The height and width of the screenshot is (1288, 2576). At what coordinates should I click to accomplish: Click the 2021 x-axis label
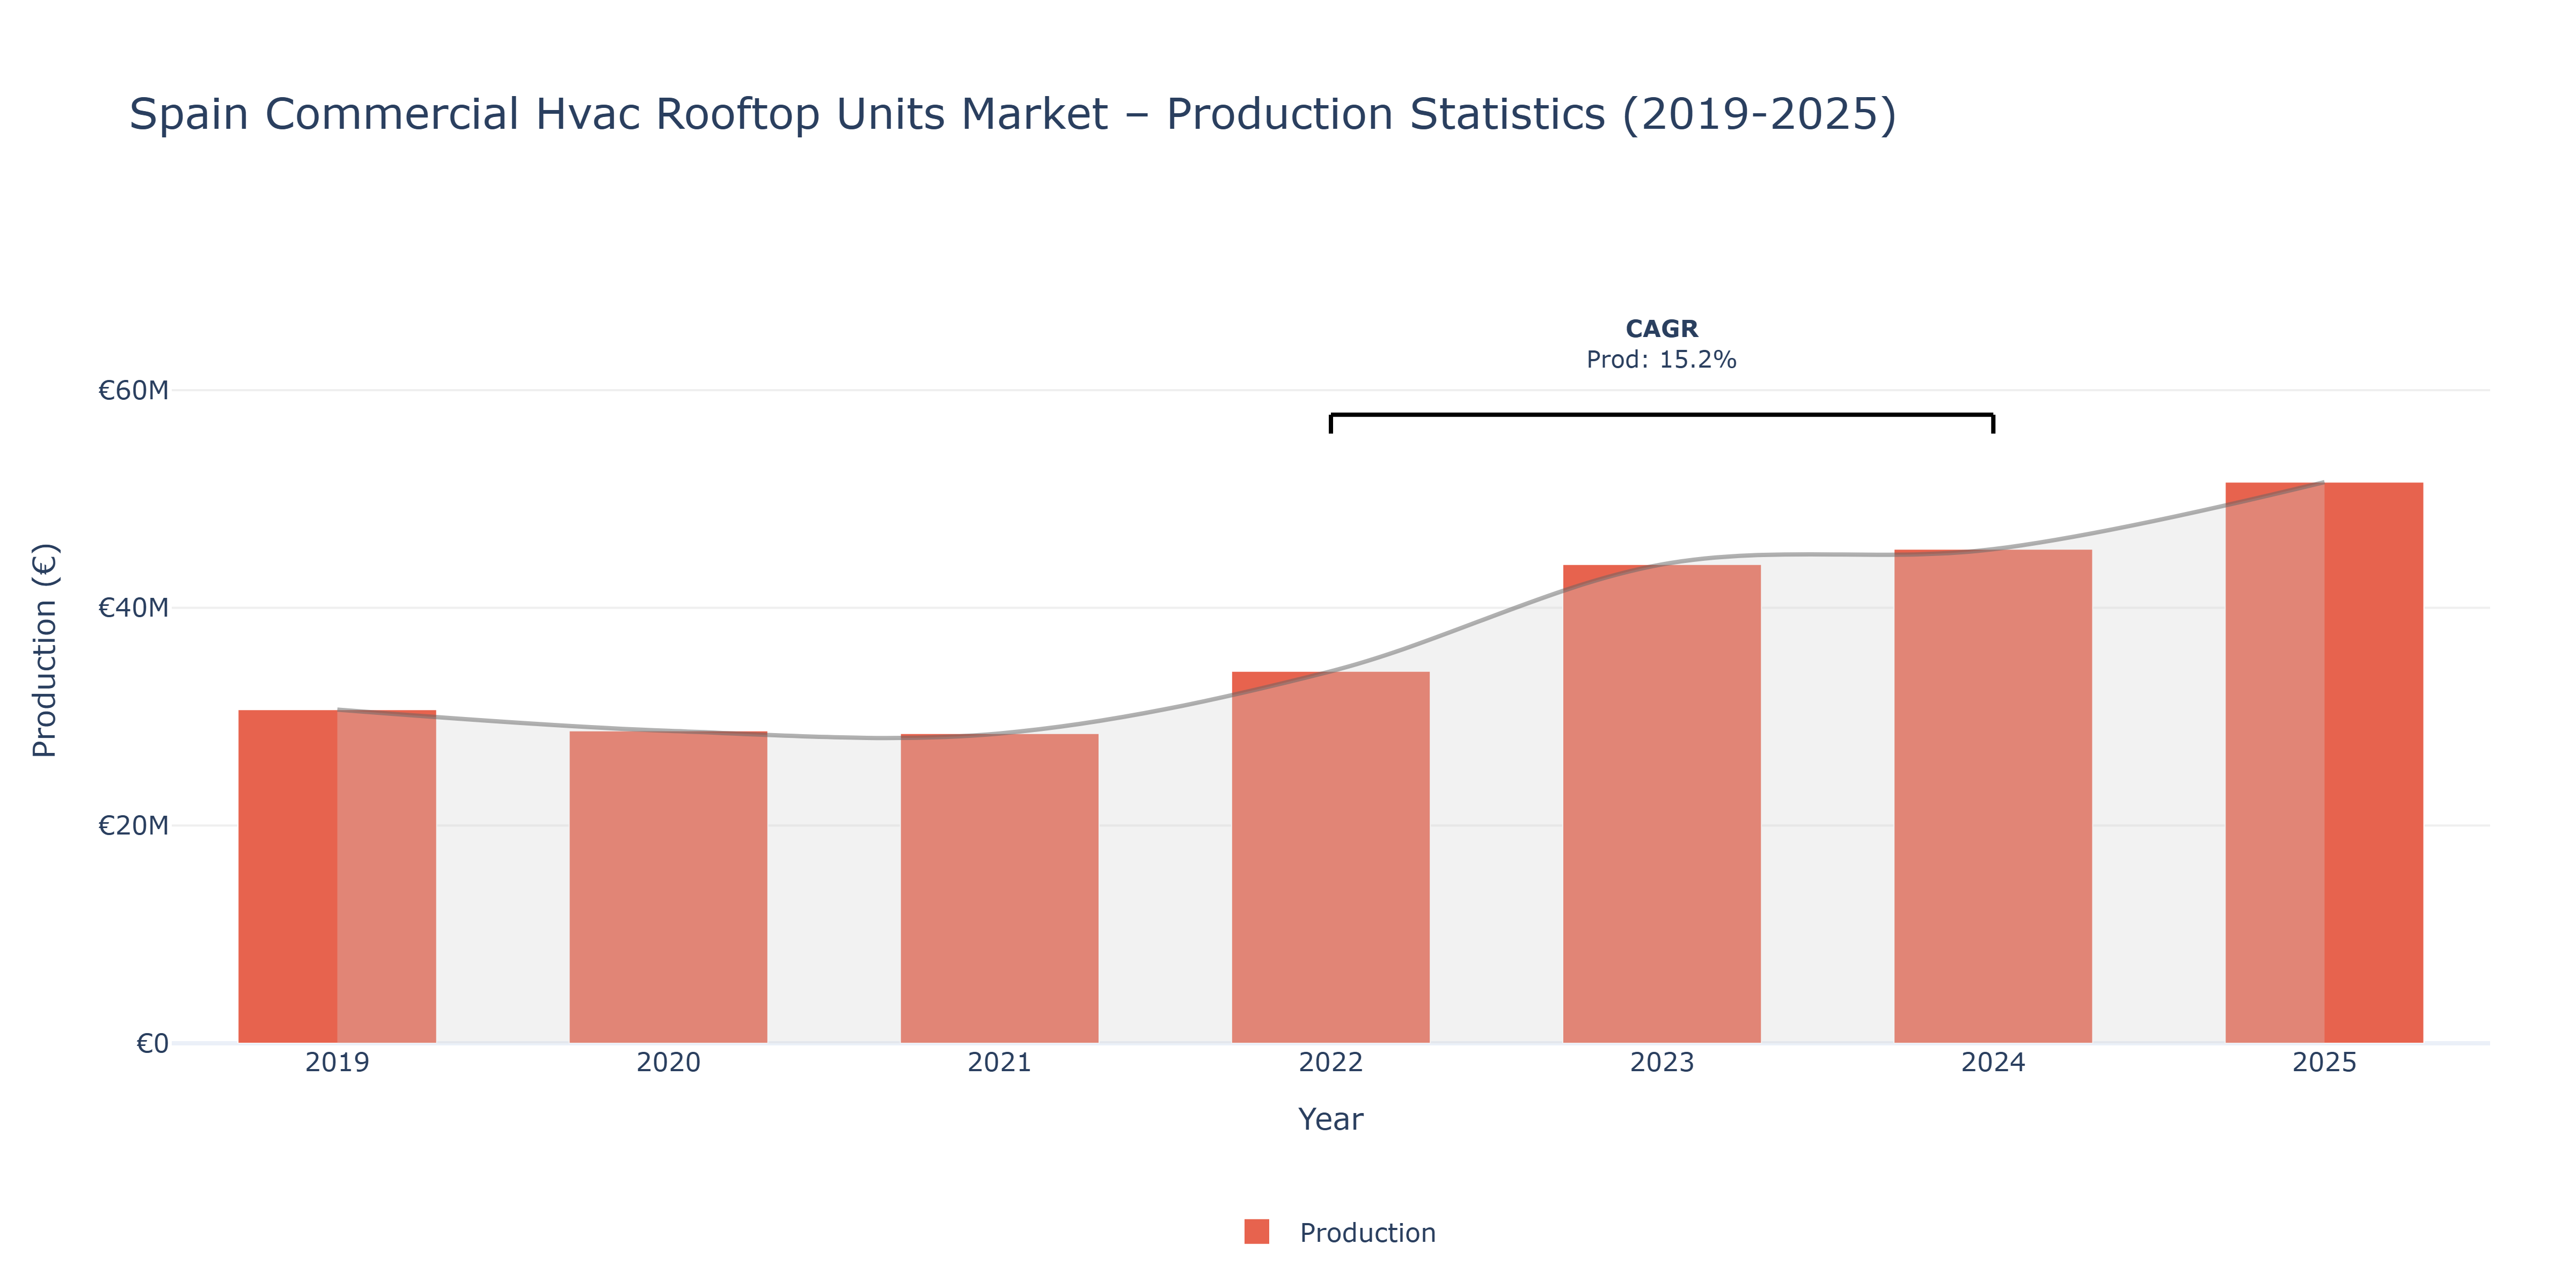999,1062
